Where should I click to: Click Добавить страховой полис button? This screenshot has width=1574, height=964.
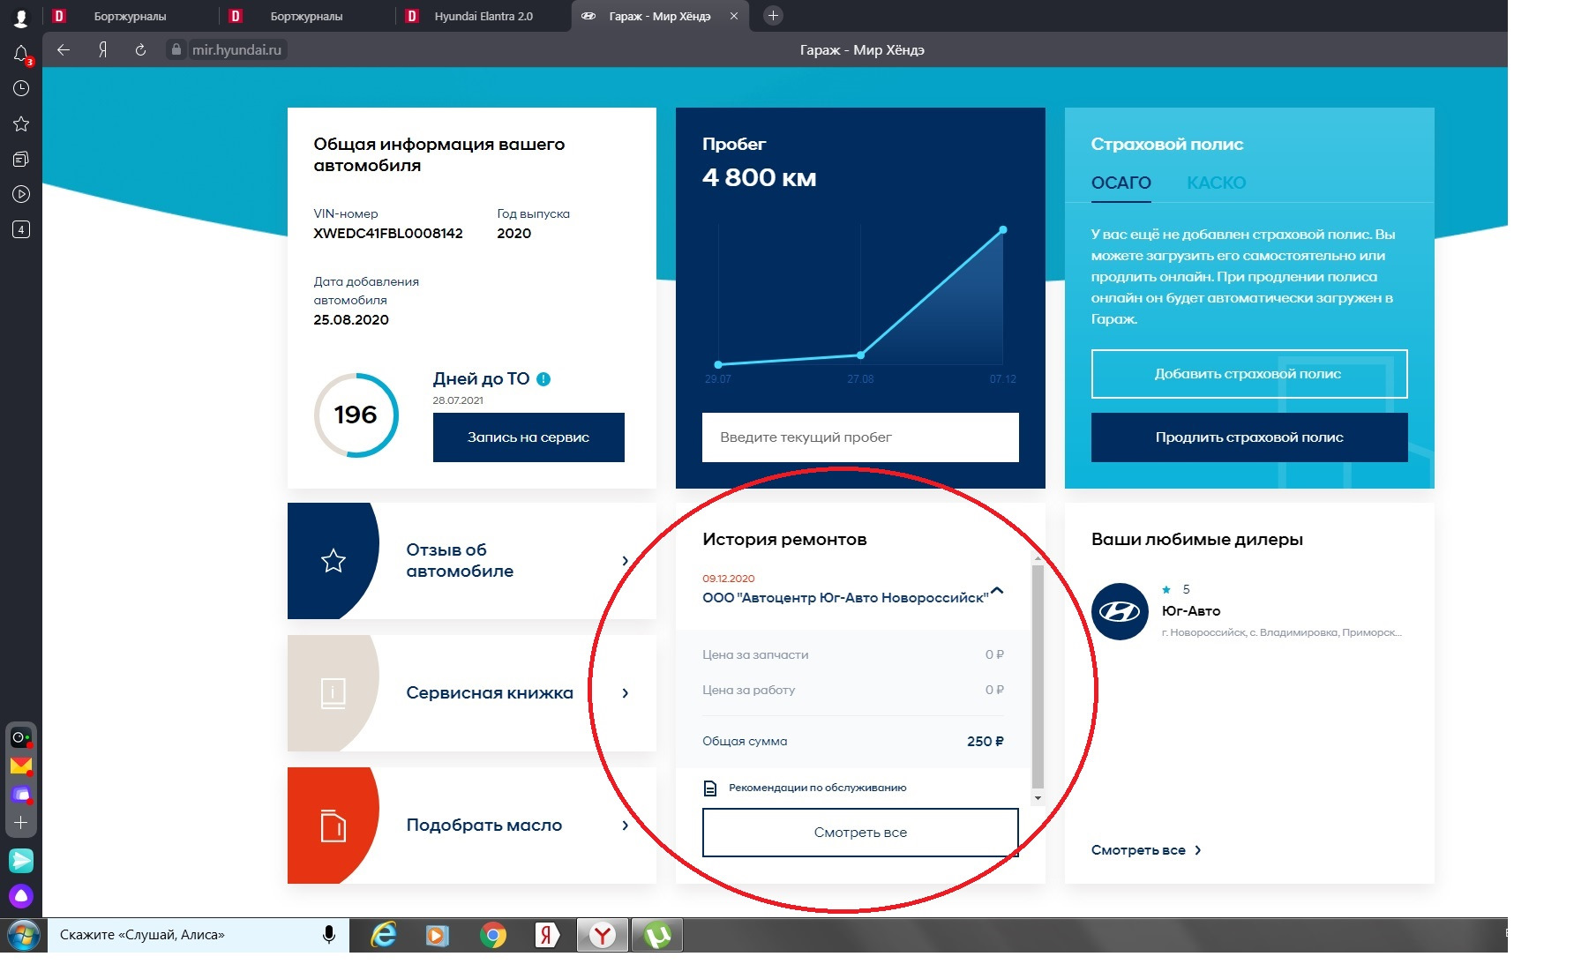point(1249,374)
